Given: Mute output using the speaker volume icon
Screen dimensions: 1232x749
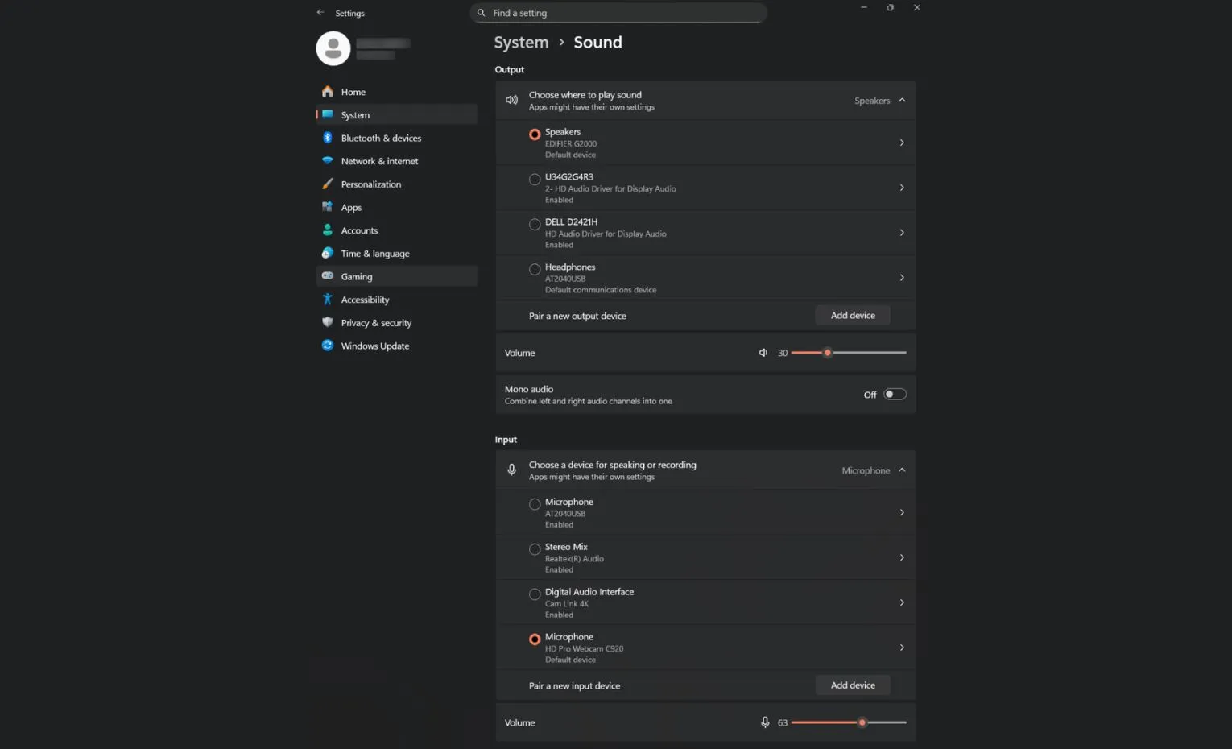Looking at the screenshot, I should (x=763, y=353).
